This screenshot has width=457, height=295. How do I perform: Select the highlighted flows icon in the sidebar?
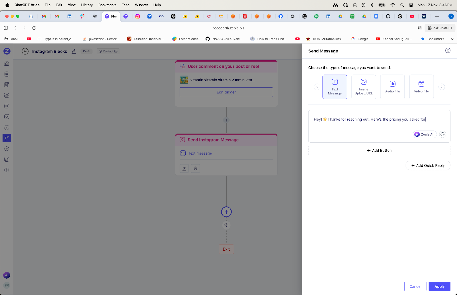[x=7, y=138]
